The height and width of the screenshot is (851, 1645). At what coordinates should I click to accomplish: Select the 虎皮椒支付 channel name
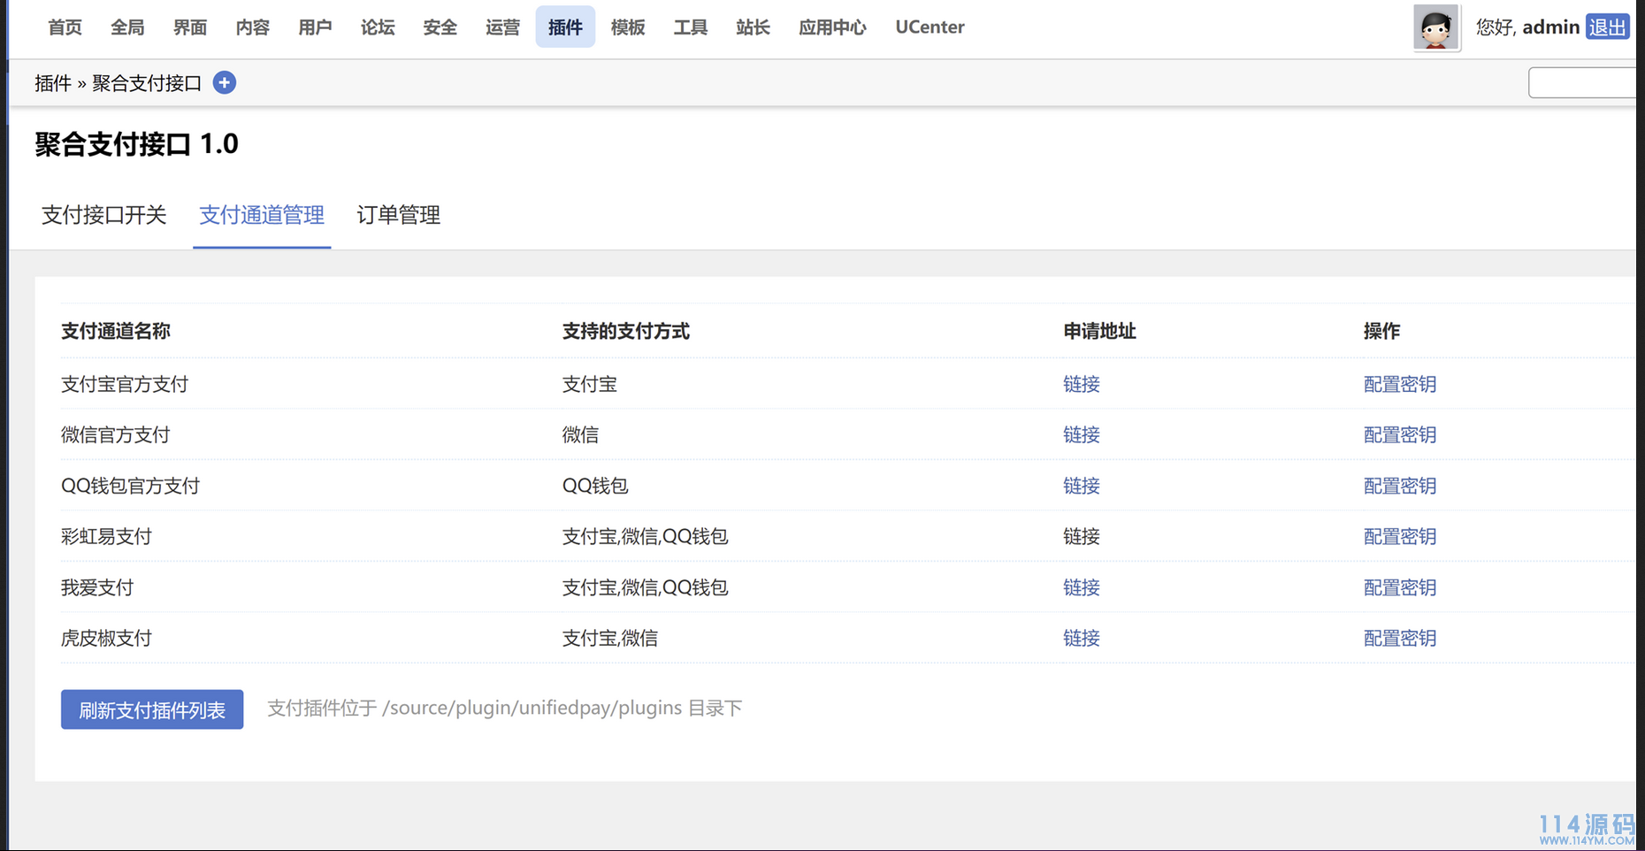click(x=106, y=638)
